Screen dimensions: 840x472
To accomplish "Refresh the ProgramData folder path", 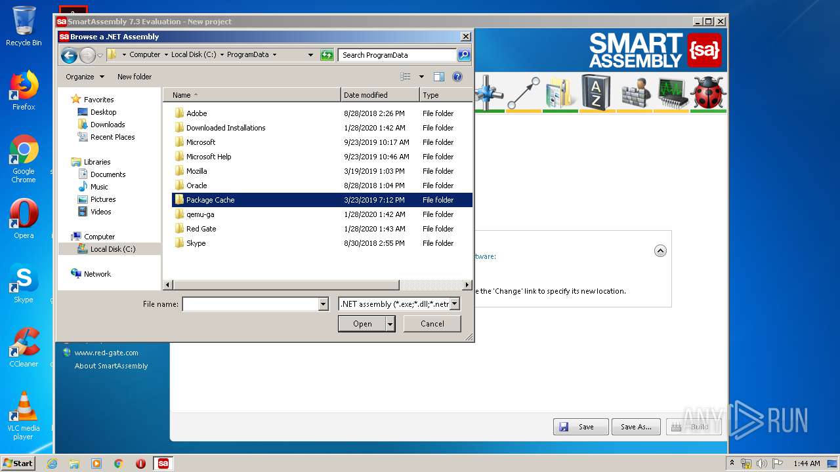I will [327, 55].
